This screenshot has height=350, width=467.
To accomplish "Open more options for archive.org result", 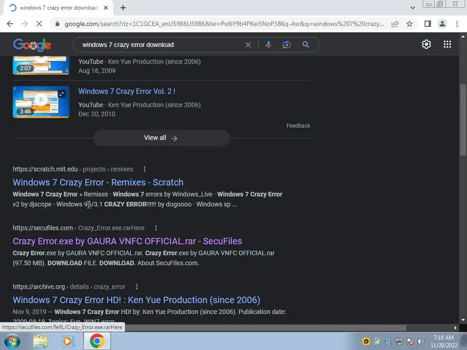I will tap(137, 287).
